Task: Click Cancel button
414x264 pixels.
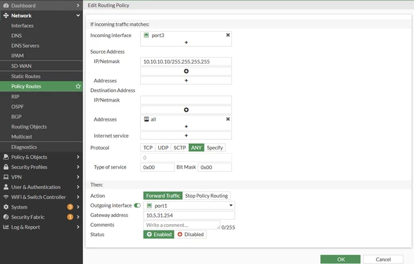Action: click(383, 259)
